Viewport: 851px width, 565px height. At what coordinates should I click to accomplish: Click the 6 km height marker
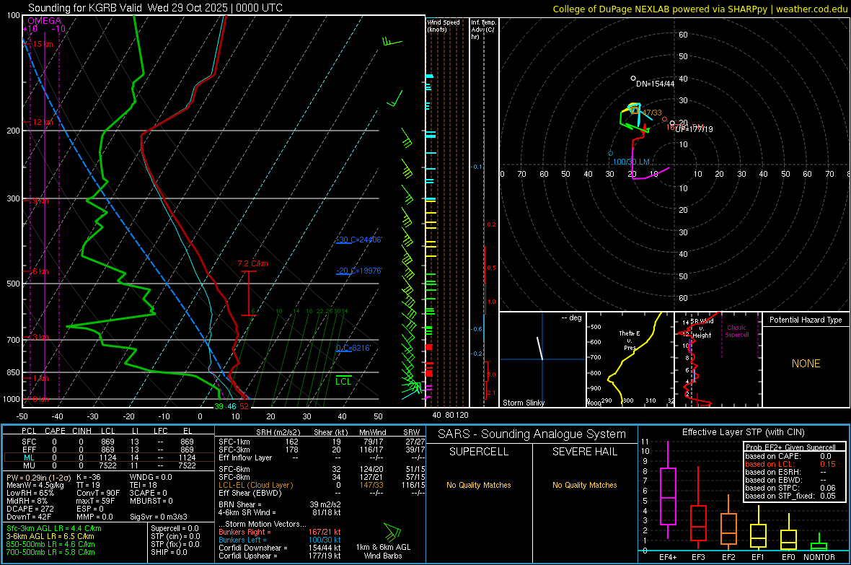click(40, 271)
